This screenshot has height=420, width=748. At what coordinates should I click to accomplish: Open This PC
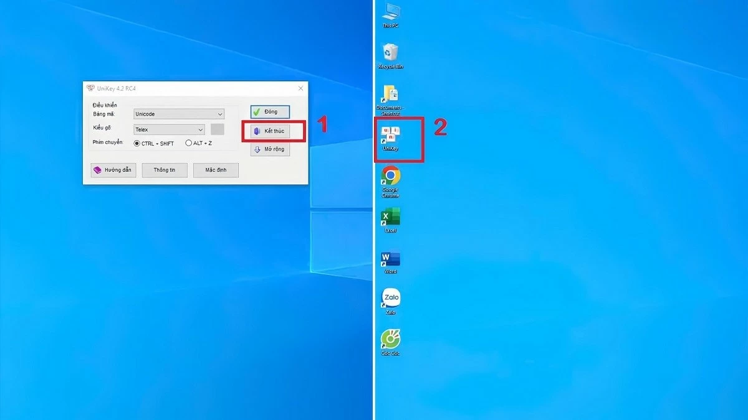(x=390, y=14)
